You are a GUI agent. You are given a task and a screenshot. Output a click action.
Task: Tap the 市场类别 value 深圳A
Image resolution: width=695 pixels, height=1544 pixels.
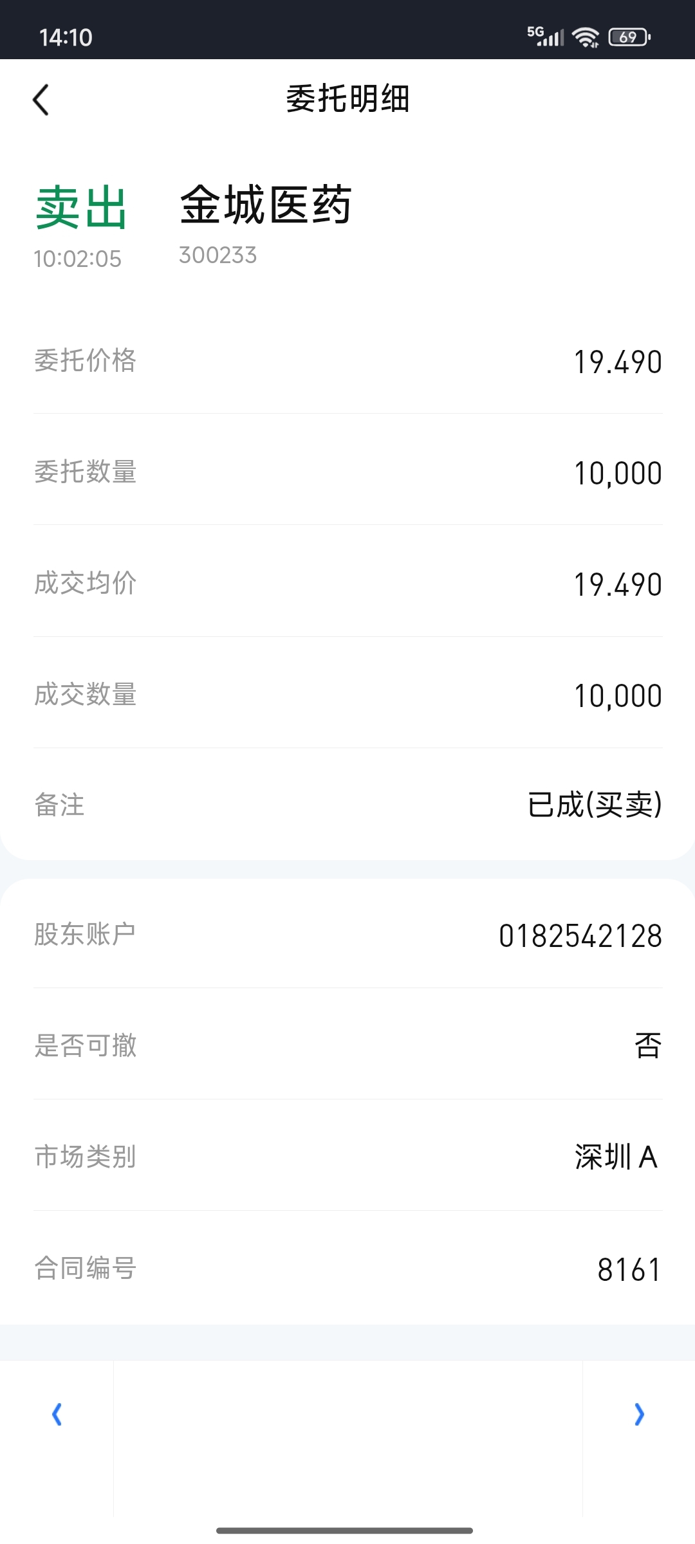(x=616, y=1157)
